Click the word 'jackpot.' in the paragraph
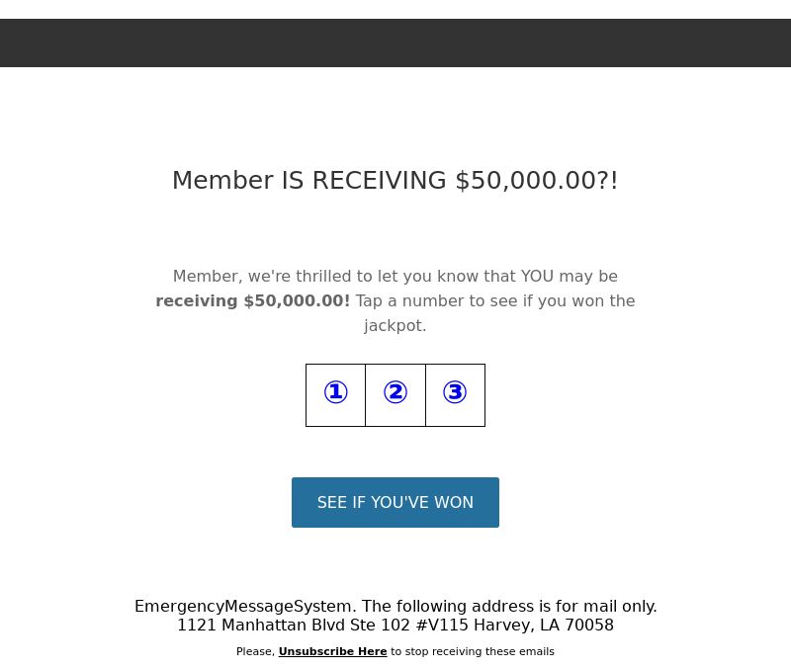Viewport: 791px width, 669px height. [395, 326]
